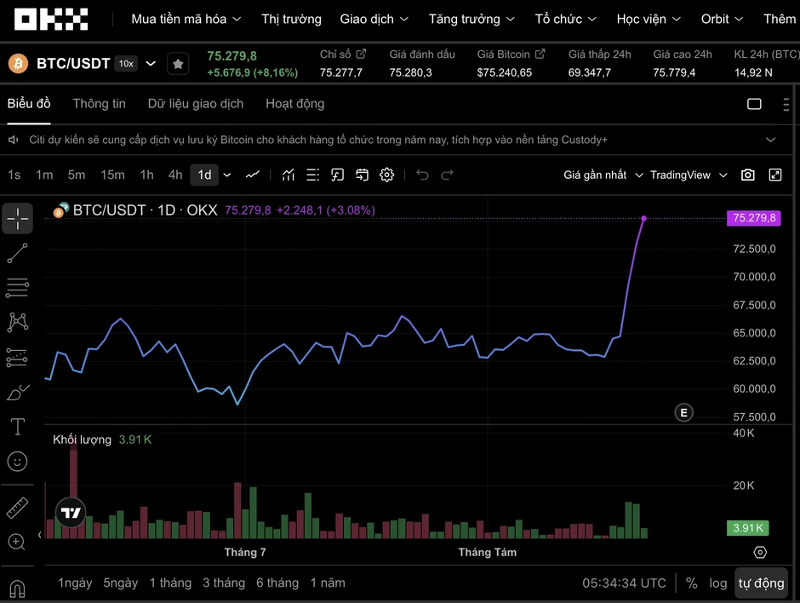Click the TradingView logo badge
This screenshot has width=800, height=603.
pyautogui.click(x=71, y=513)
